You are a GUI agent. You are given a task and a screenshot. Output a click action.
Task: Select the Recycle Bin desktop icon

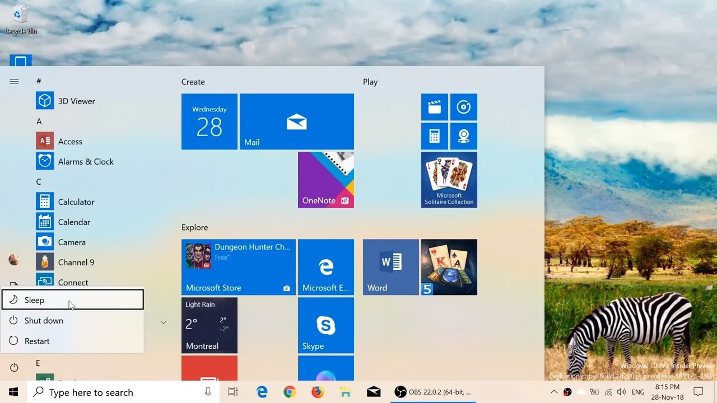tap(21, 20)
